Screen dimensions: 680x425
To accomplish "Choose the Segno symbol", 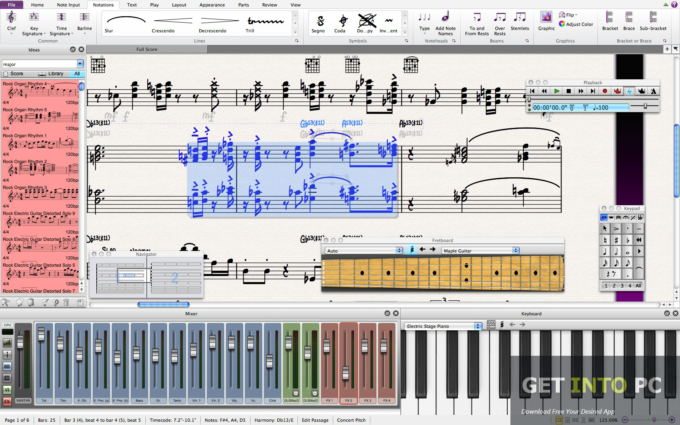I will (318, 23).
